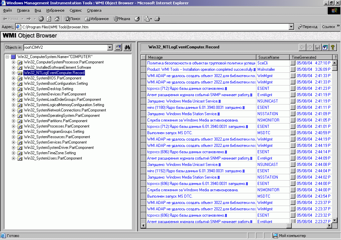Open the Edit button dropdown arrow
Viewport: 341px width, 240px height.
coord(151,19)
